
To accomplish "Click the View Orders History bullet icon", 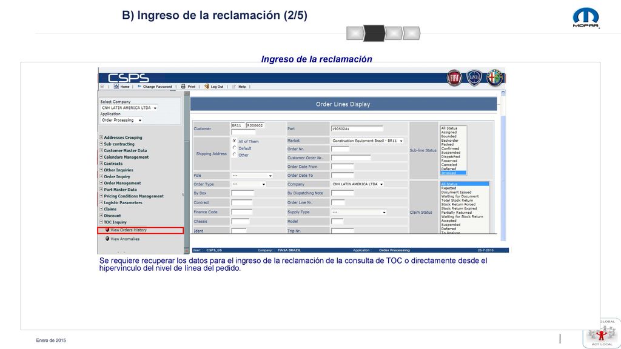I will coord(107,230).
